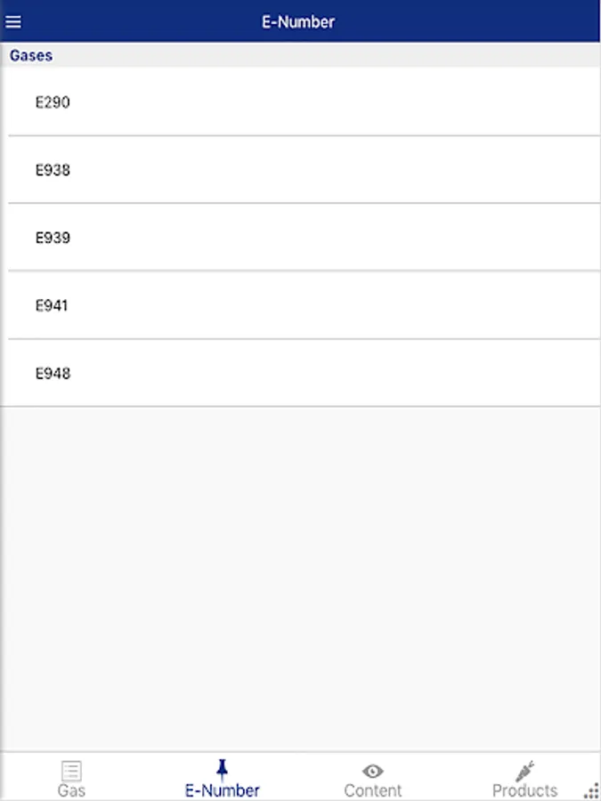The height and width of the screenshot is (801, 601).
Task: Click the carrot icon above Products
Action: coord(524,771)
